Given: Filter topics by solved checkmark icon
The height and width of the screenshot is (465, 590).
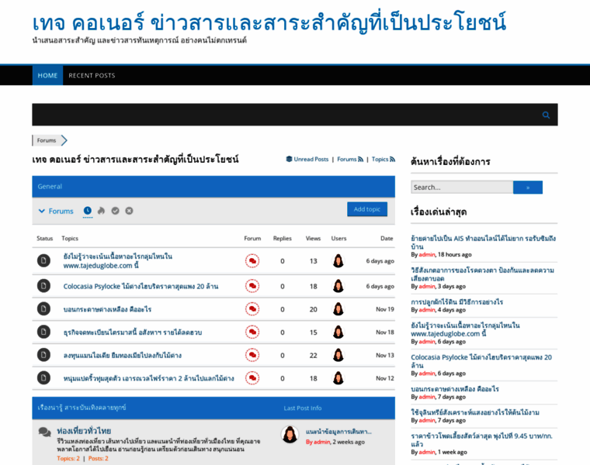Looking at the screenshot, I should pos(115,211).
